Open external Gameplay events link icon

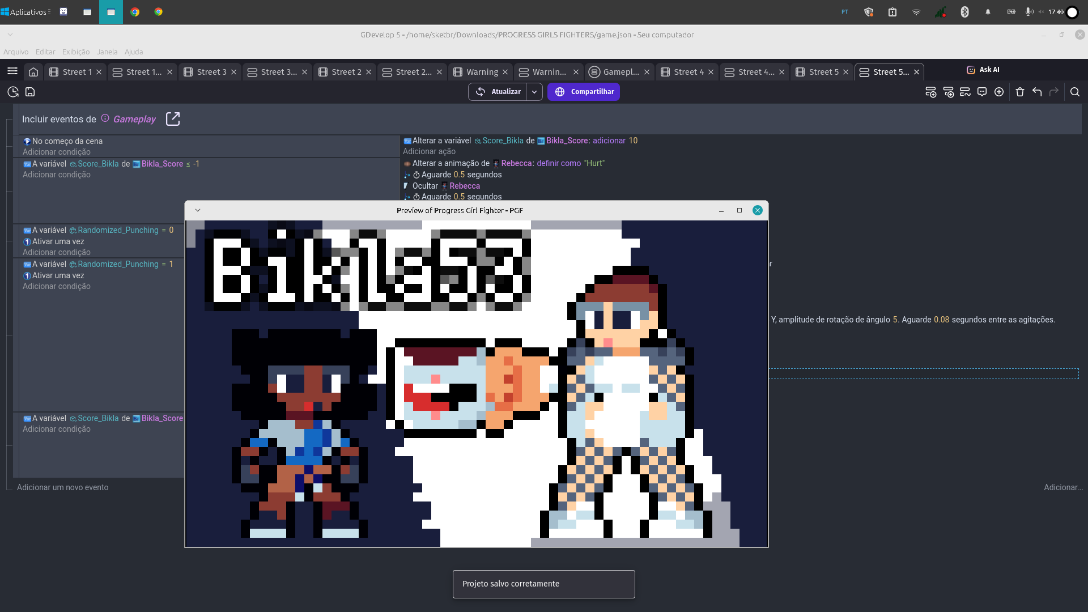[173, 119]
